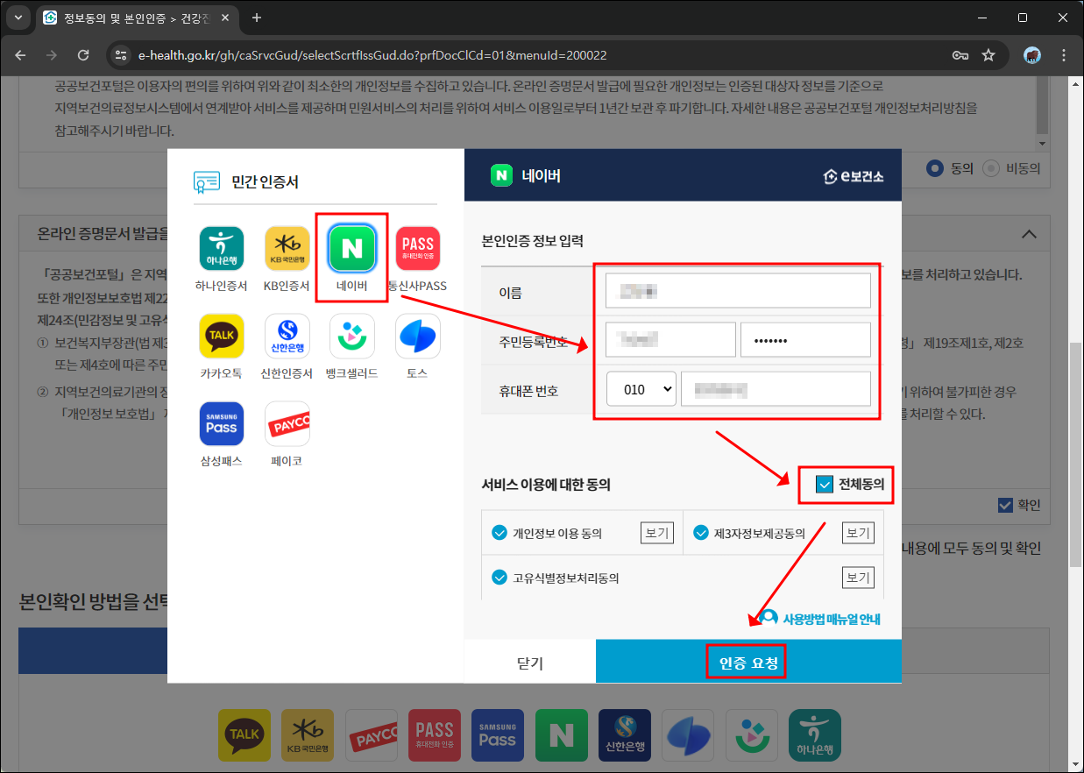Toggle the 확인 checkbox on the page
Viewport: 1084px width, 773px height.
[1005, 505]
